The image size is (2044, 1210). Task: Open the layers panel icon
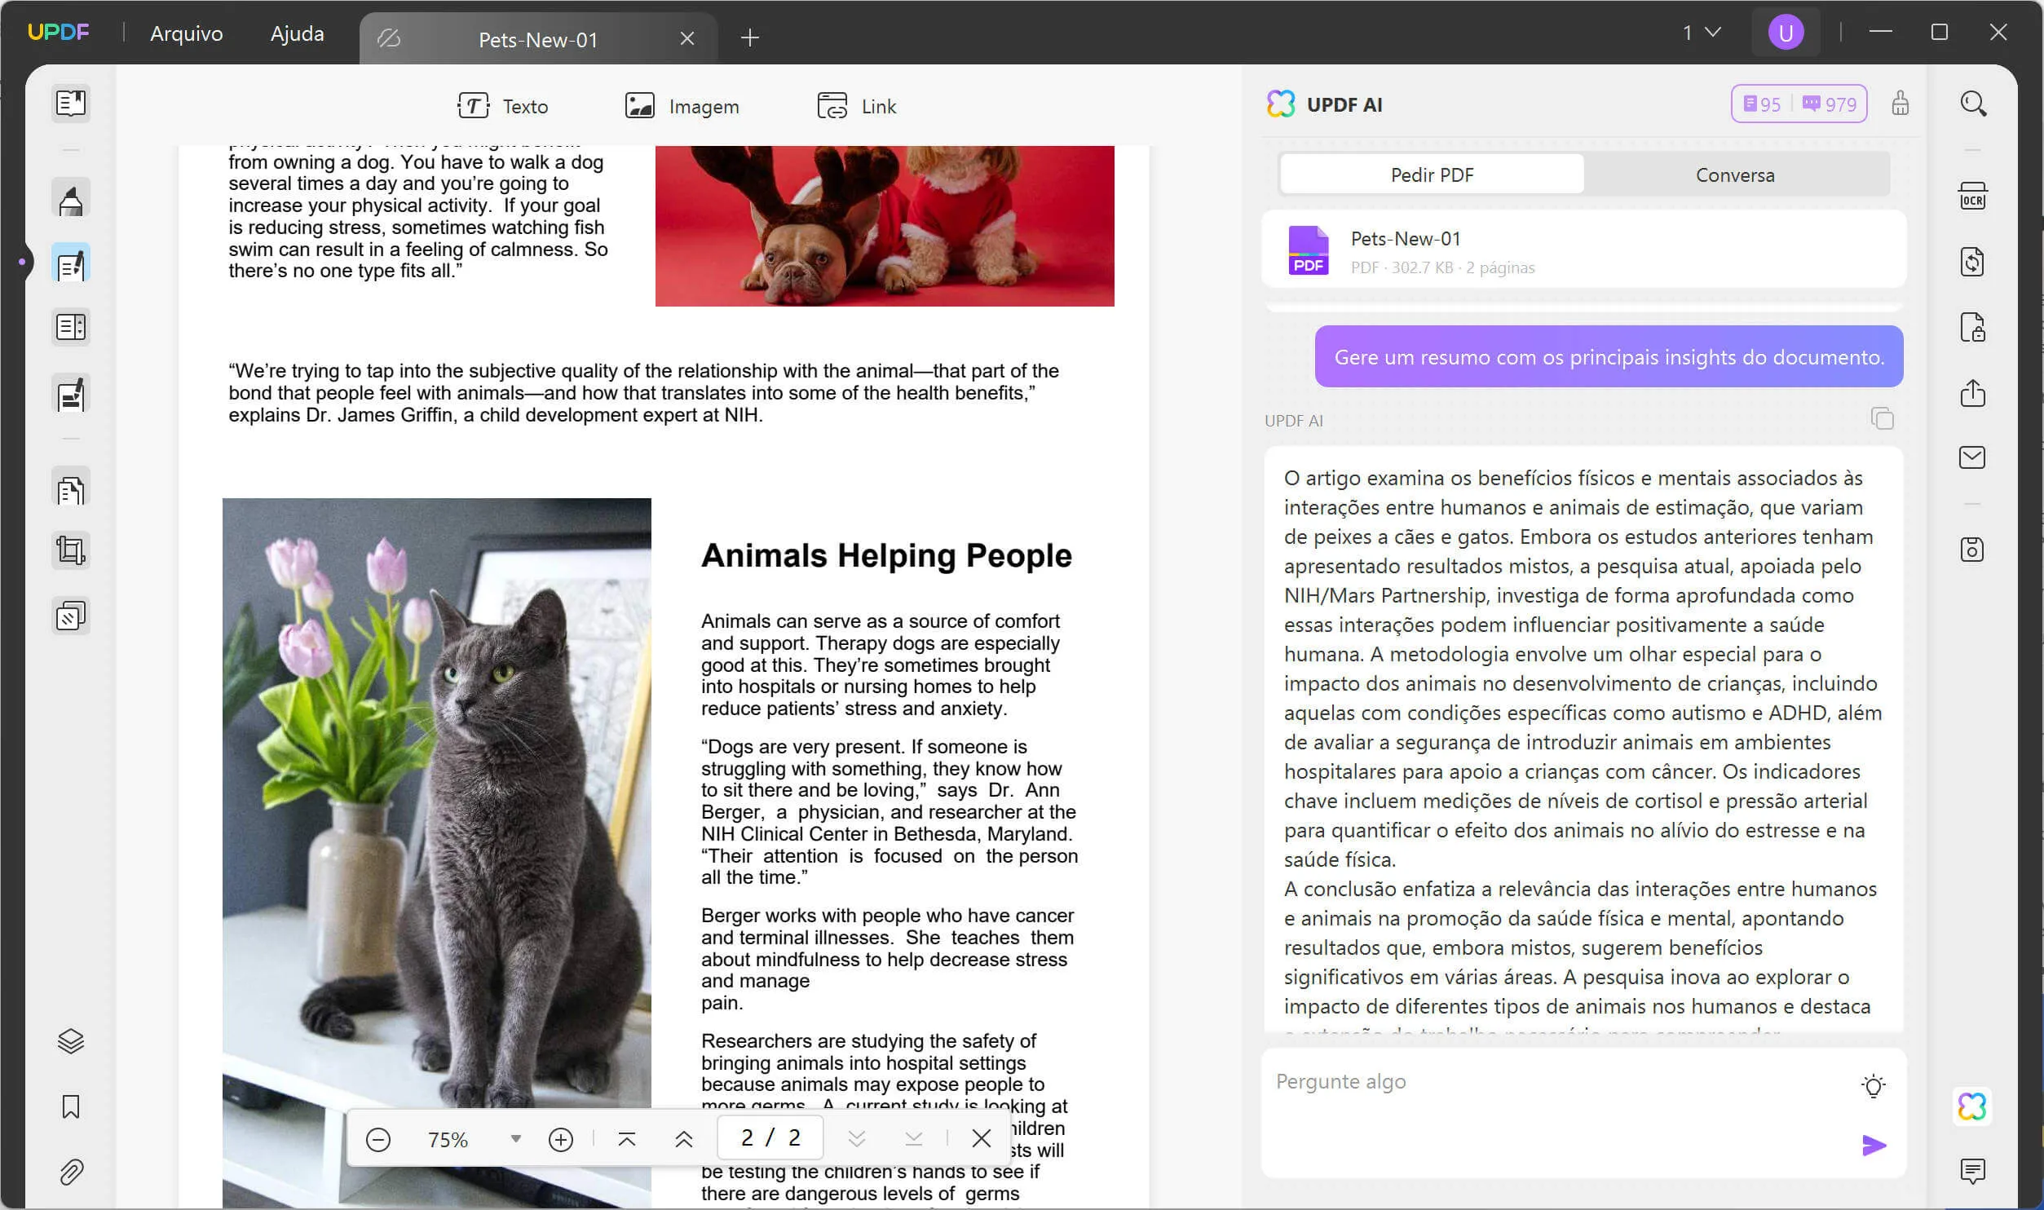tap(71, 1041)
